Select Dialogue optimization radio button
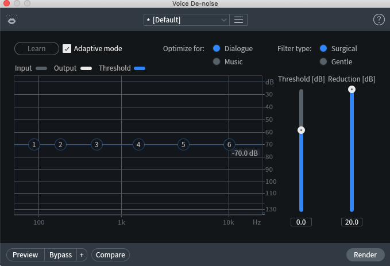This screenshot has height=266, width=390. pos(217,48)
